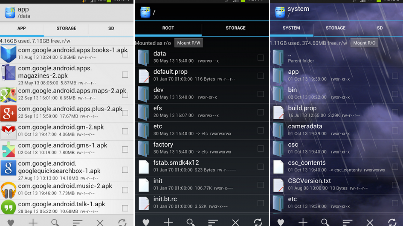Switch to the SD tab in left panel
403x226 pixels.
tap(111, 28)
